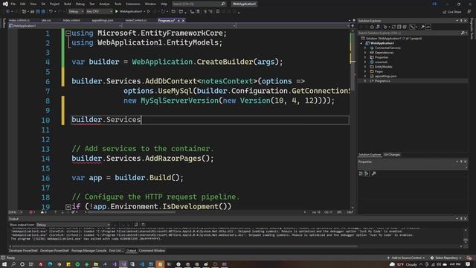Click the Undo toolbar icon

click(51, 12)
